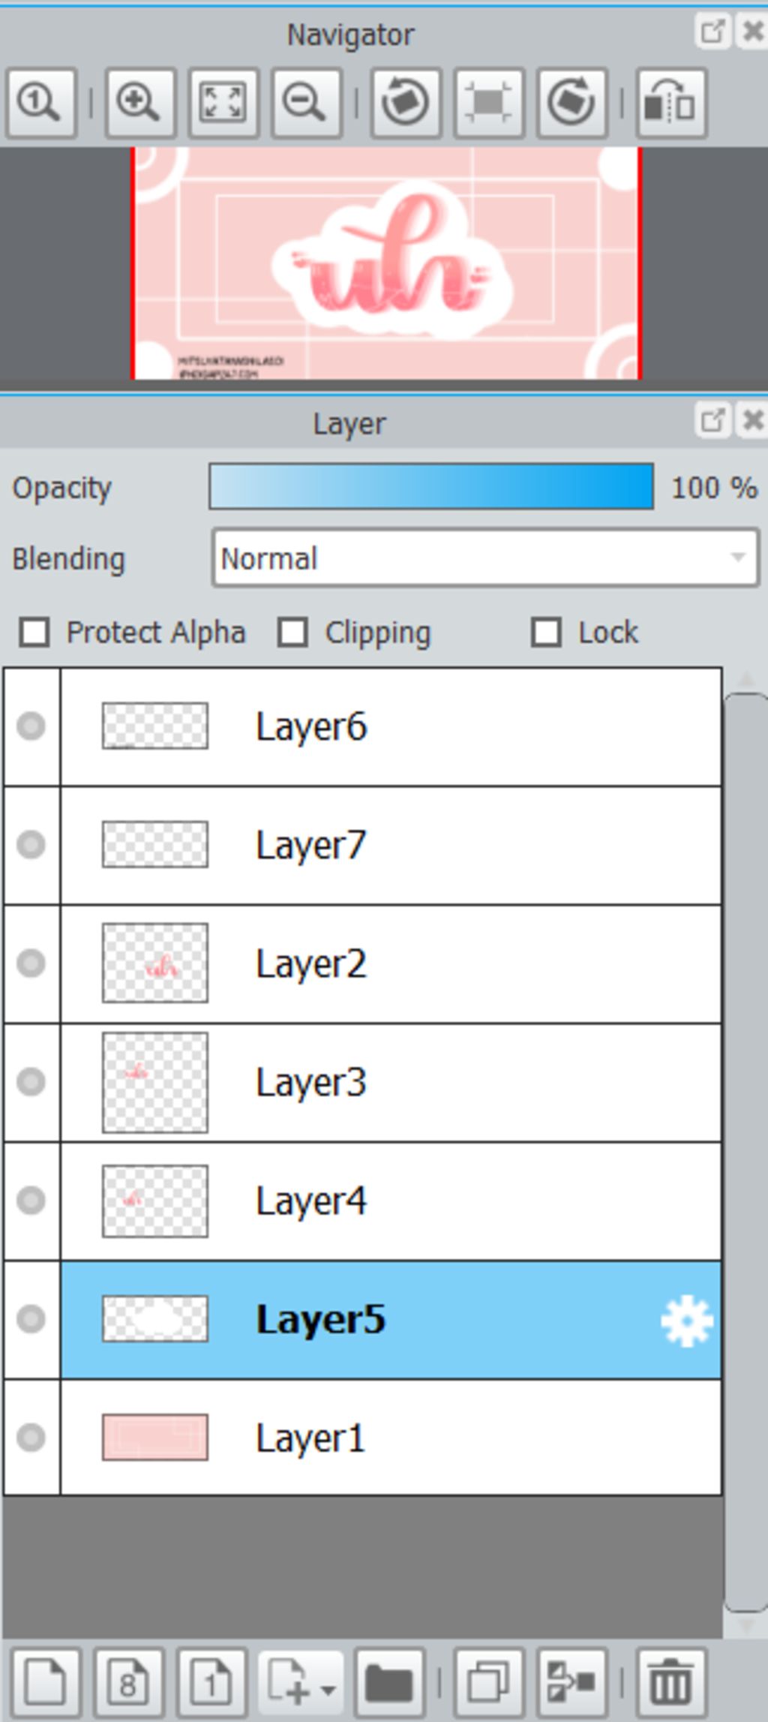Rotate the canvas view left
Image resolution: width=768 pixels, height=1722 pixels.
[406, 103]
